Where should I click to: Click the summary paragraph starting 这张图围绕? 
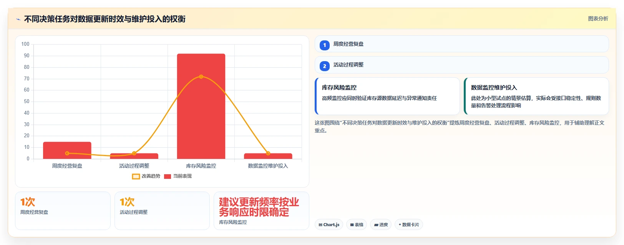[x=460, y=127]
